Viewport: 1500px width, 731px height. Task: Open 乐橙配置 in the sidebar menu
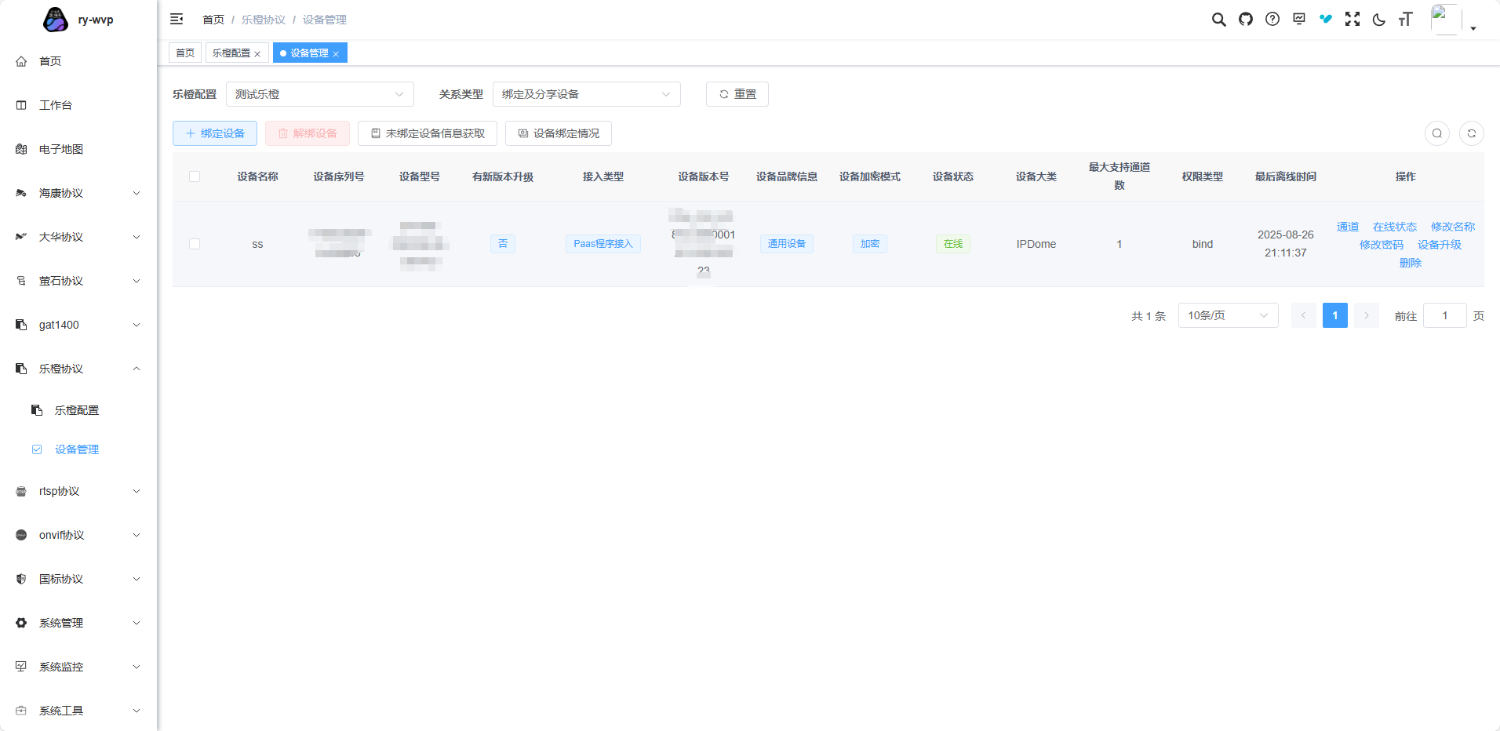(x=77, y=410)
